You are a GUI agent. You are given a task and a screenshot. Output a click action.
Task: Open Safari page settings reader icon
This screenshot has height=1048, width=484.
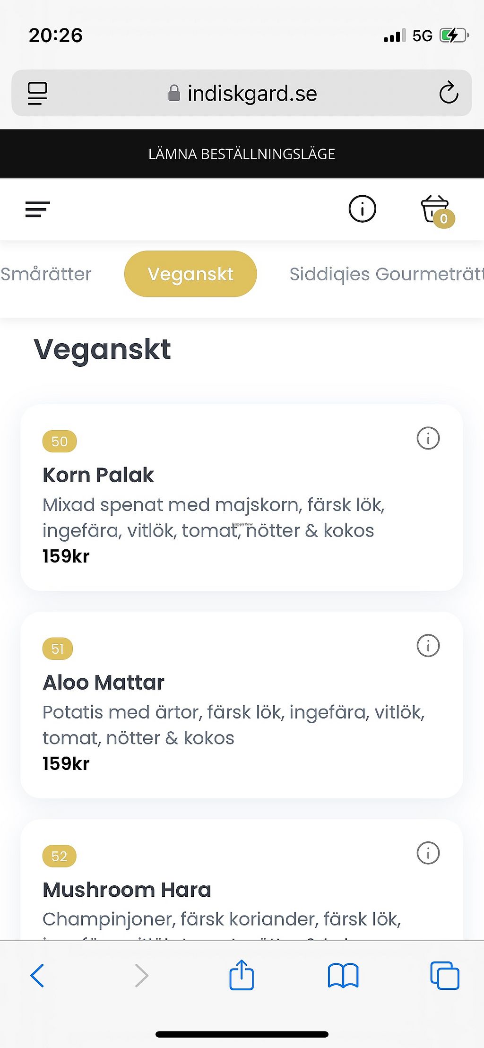tap(38, 93)
